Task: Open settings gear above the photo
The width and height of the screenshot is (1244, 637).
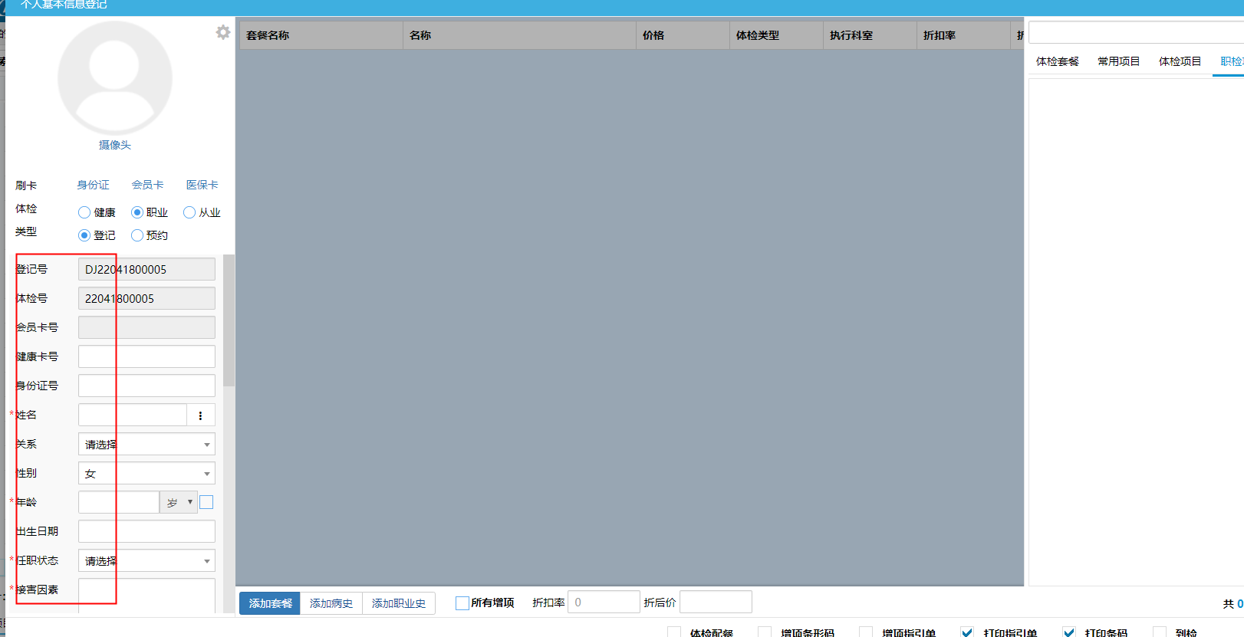Action: pos(223,32)
